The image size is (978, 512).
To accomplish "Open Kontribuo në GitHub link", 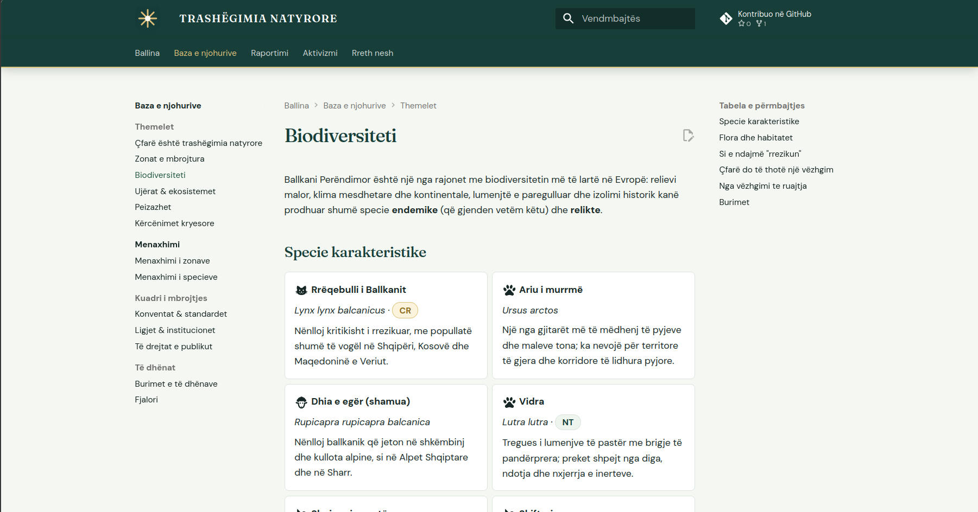I will pos(766,18).
